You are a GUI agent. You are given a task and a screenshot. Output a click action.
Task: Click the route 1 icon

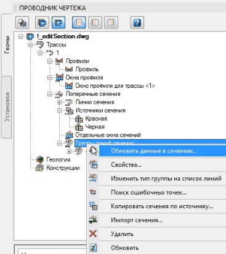point(49,53)
